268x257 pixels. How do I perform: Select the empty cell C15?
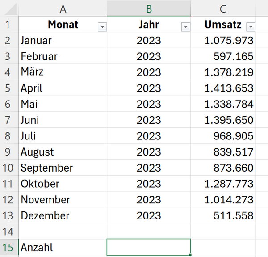(223, 247)
